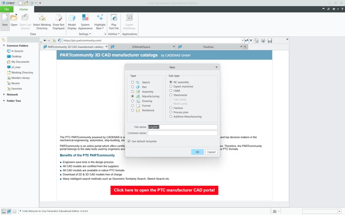Click the red PTC manufacturer CAD portal link

pos(164,190)
